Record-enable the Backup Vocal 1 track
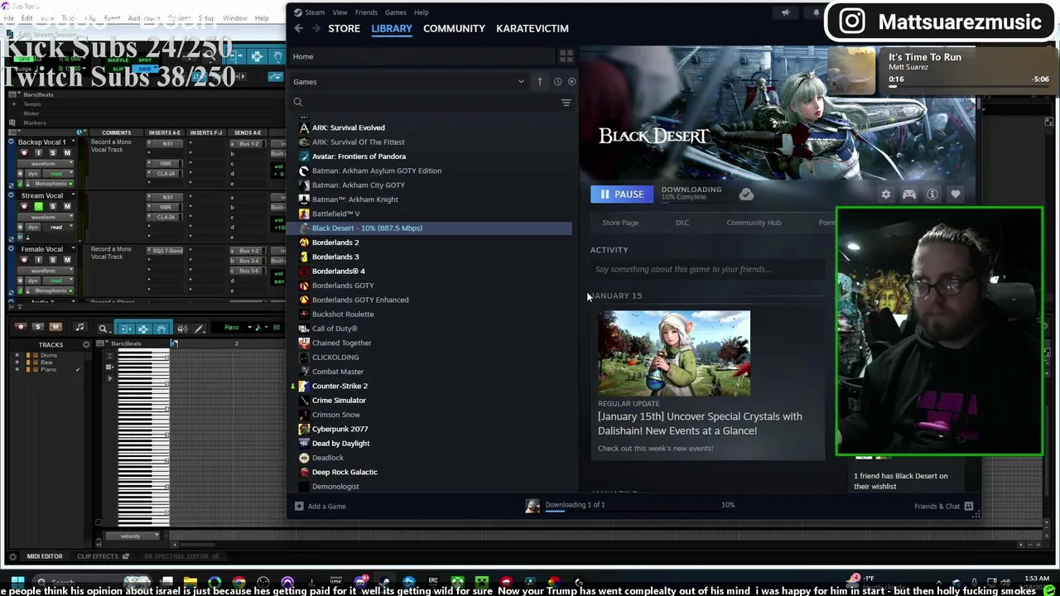1060x596 pixels. click(x=23, y=153)
